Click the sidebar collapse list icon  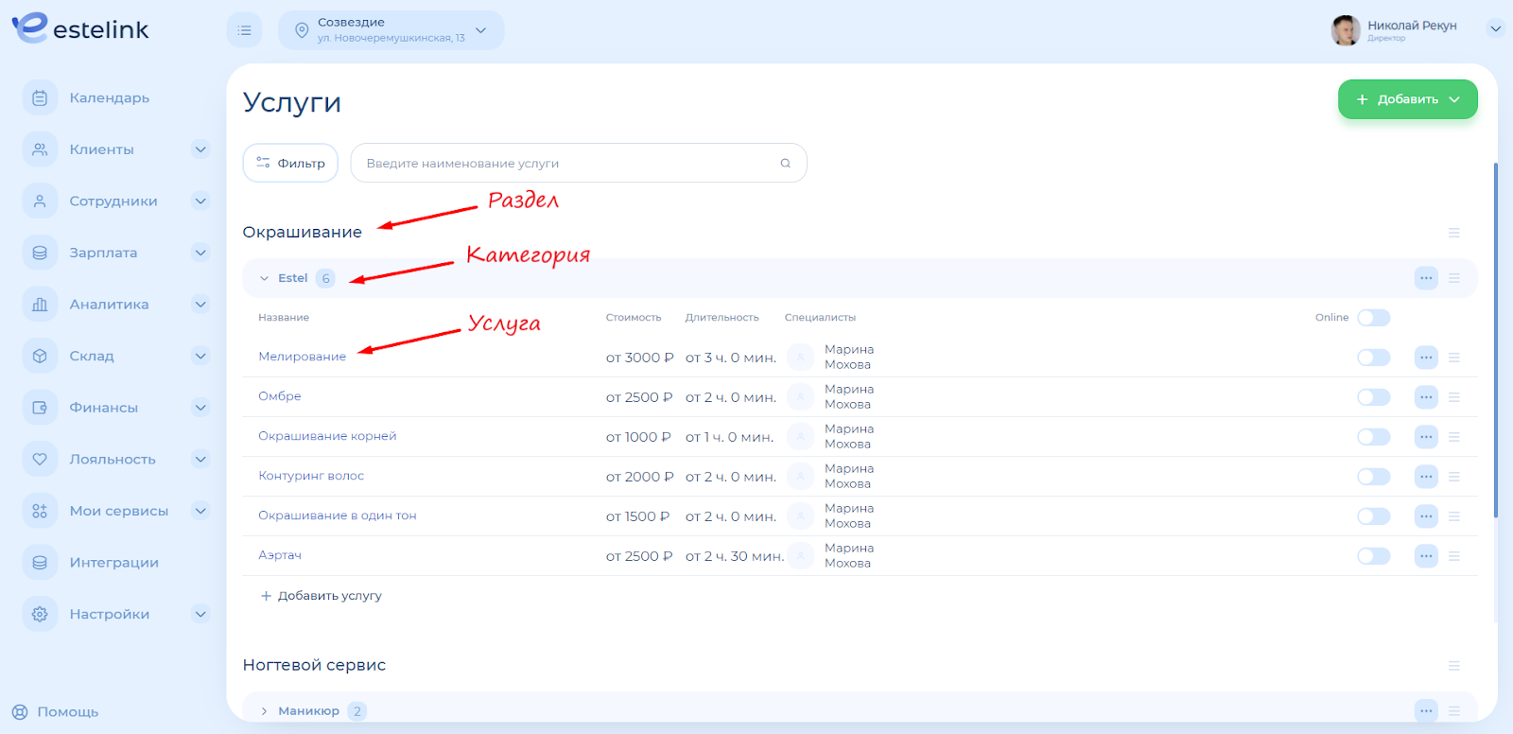244,30
